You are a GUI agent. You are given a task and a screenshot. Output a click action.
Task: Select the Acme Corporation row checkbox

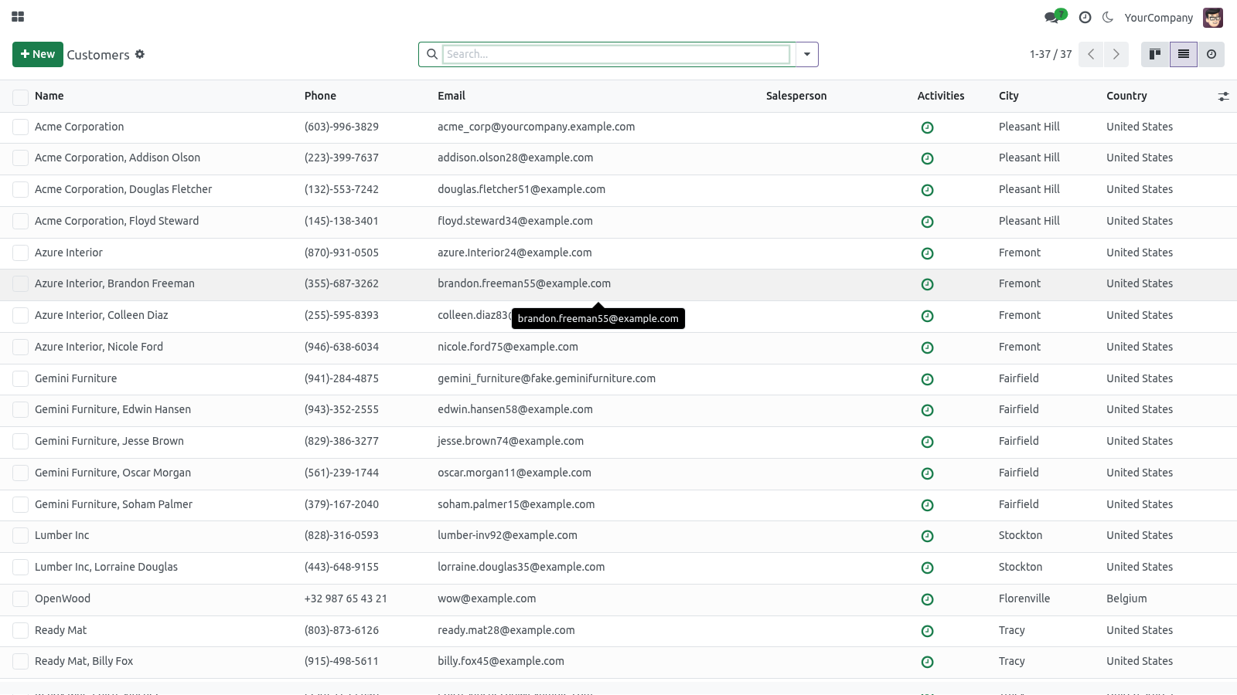coord(20,127)
